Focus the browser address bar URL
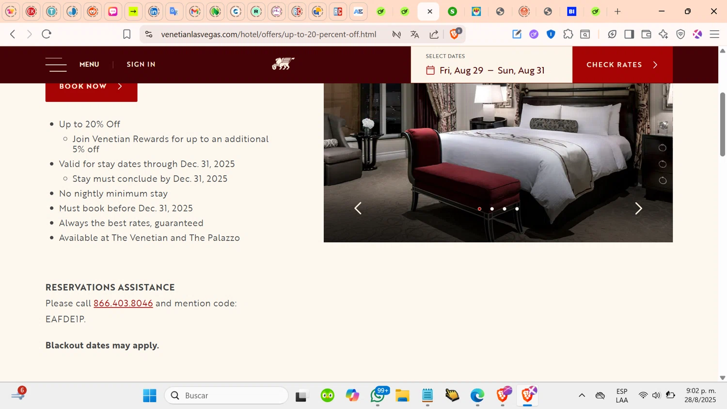 [269, 34]
